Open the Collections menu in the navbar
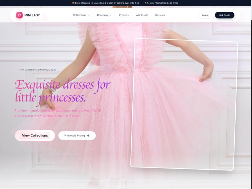Screen dimensions: 252x189 click(79, 15)
